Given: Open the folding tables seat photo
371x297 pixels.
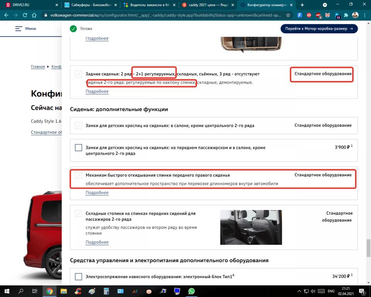Looking at the screenshot, I should (251, 227).
